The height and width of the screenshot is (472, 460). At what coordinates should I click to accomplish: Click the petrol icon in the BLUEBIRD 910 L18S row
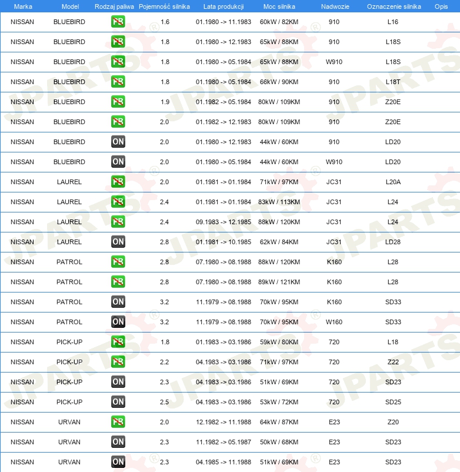click(x=118, y=42)
